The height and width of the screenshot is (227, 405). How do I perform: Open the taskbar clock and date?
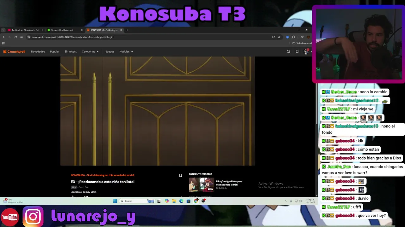(309, 201)
